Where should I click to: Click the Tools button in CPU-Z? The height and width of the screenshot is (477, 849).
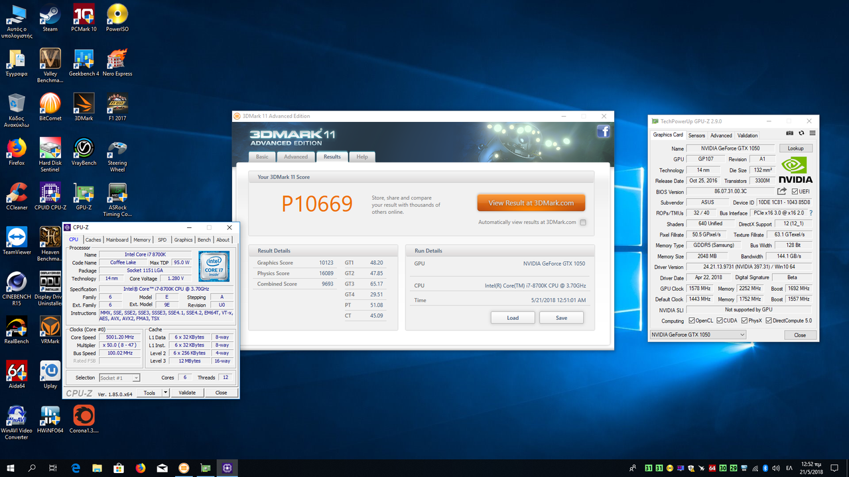(x=150, y=393)
